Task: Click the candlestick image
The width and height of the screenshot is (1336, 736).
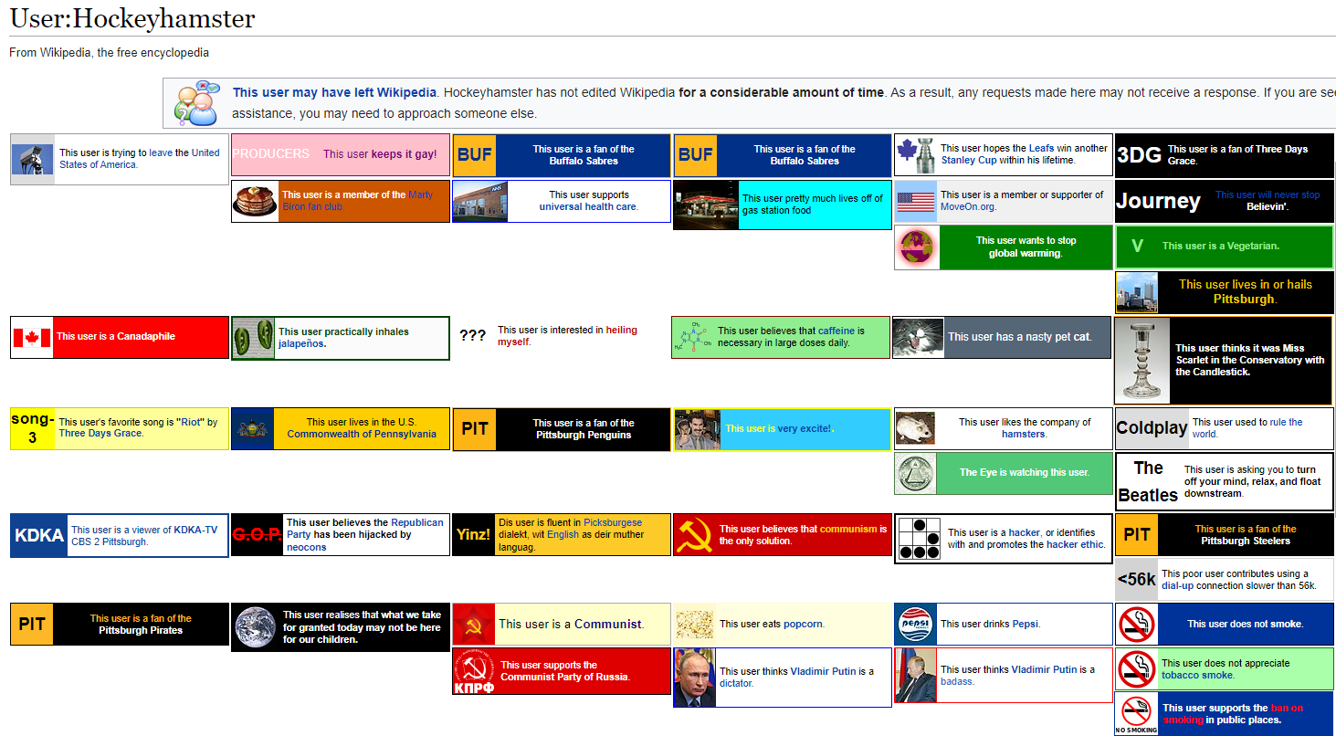Action: 1142,360
